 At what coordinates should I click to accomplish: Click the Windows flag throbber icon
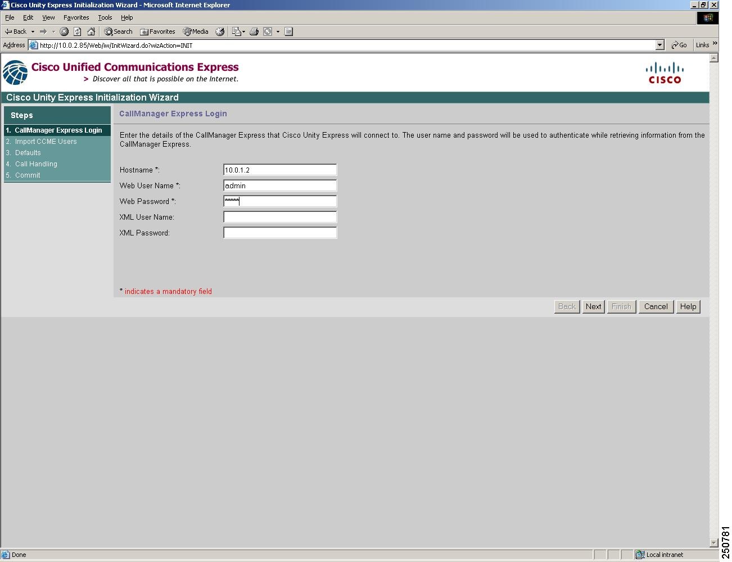pyautogui.click(x=708, y=18)
